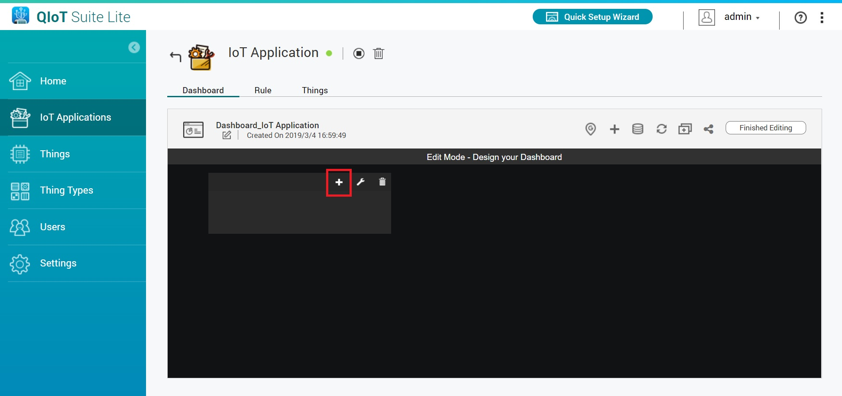Screen dimensions: 842x396
Task: Delete the IoT Application using trash icon
Action: (x=379, y=53)
